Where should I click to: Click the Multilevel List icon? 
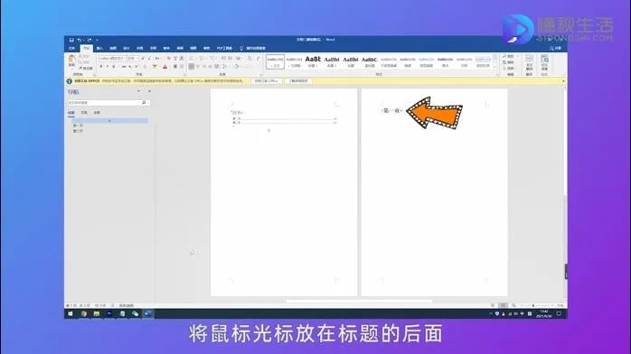pos(212,59)
